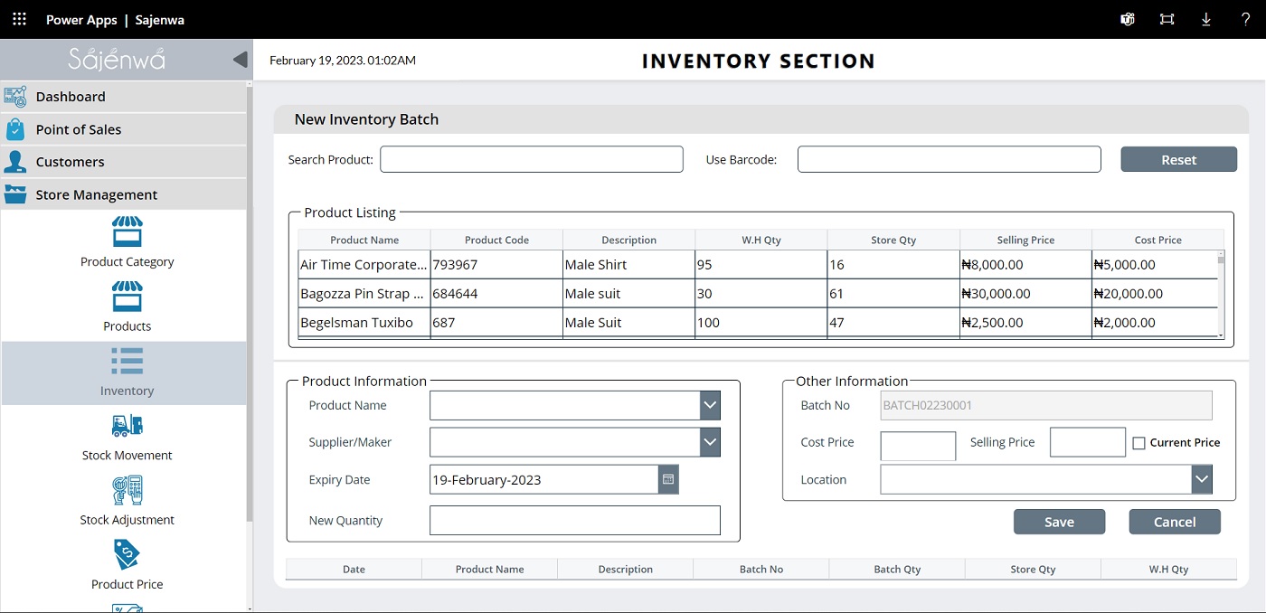Go to Dashboard in the sidebar

pos(71,97)
